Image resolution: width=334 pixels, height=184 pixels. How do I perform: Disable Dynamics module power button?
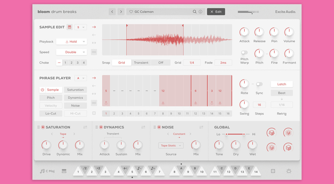[x=101, y=127]
